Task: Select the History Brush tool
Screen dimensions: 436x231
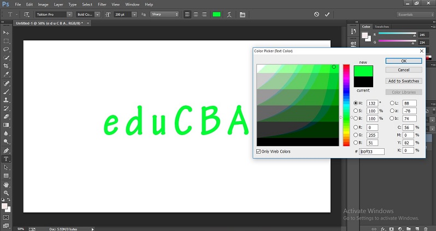Action: (x=6, y=108)
